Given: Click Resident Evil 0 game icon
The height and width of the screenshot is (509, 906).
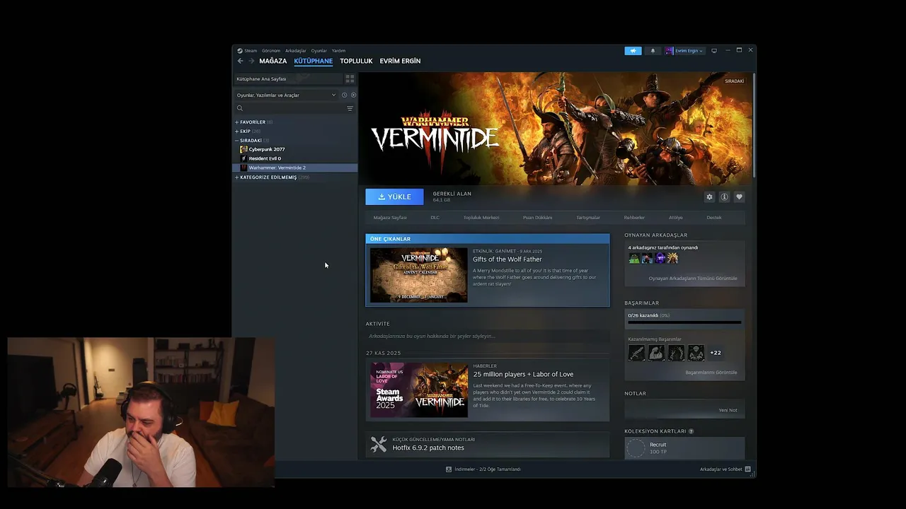Looking at the screenshot, I should (x=243, y=158).
